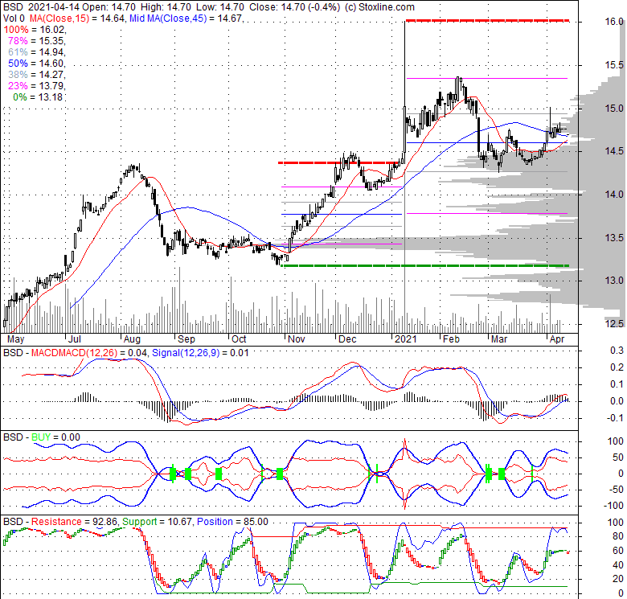
Task: Click the 'Position = 85.00' label
Action: pos(233,522)
